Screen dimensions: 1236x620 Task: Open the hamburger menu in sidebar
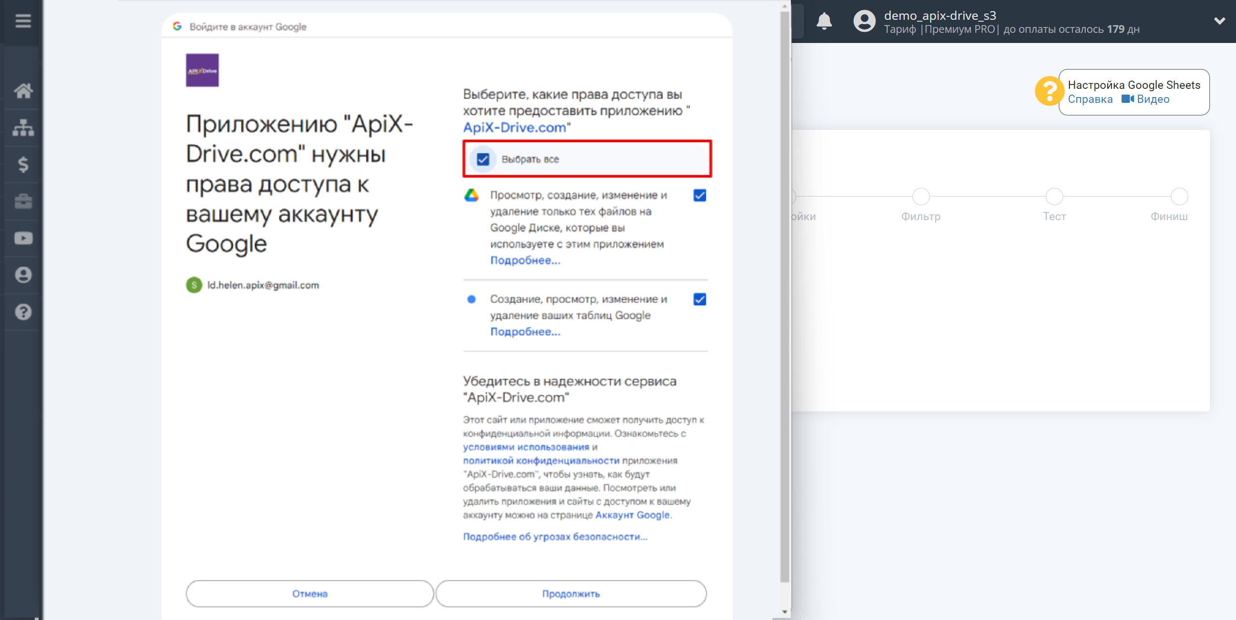(23, 21)
